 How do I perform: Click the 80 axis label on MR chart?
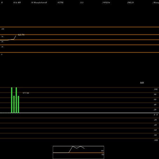(x=155, y=94)
